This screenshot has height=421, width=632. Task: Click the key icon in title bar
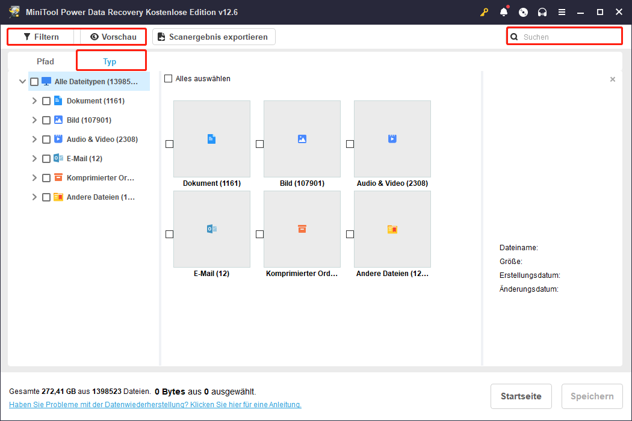coord(485,12)
